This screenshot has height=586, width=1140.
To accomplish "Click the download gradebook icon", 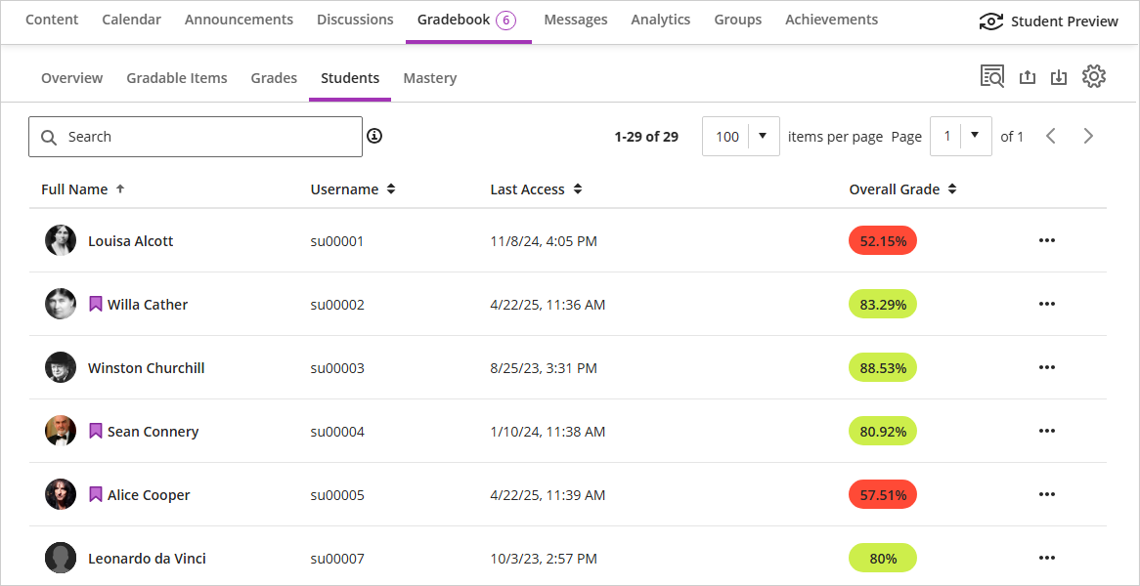I will coord(1058,77).
